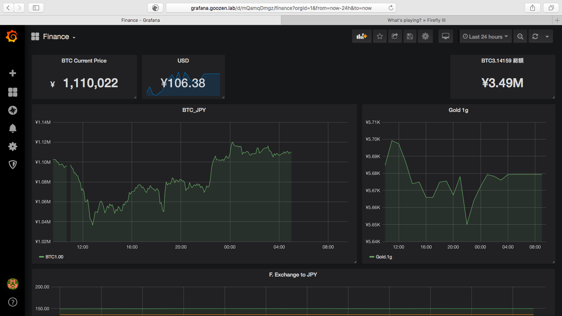Star the Finance dashboard as favorite
This screenshot has height=316, width=562.
point(380,36)
